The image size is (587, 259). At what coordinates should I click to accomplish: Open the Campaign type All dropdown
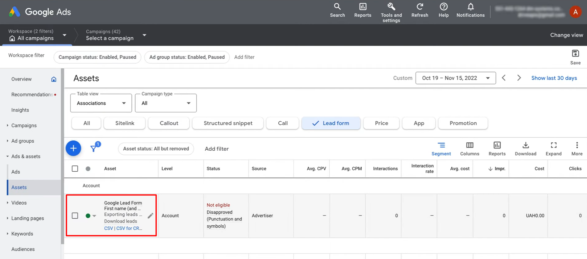point(166,103)
